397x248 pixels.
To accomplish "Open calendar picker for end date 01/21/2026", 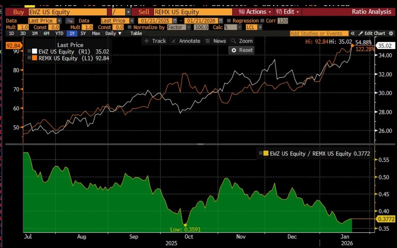I will point(221,21).
